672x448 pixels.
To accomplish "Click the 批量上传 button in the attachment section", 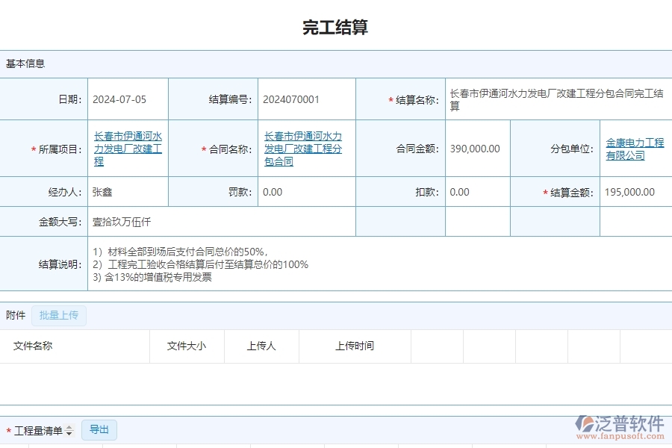I will [x=59, y=315].
